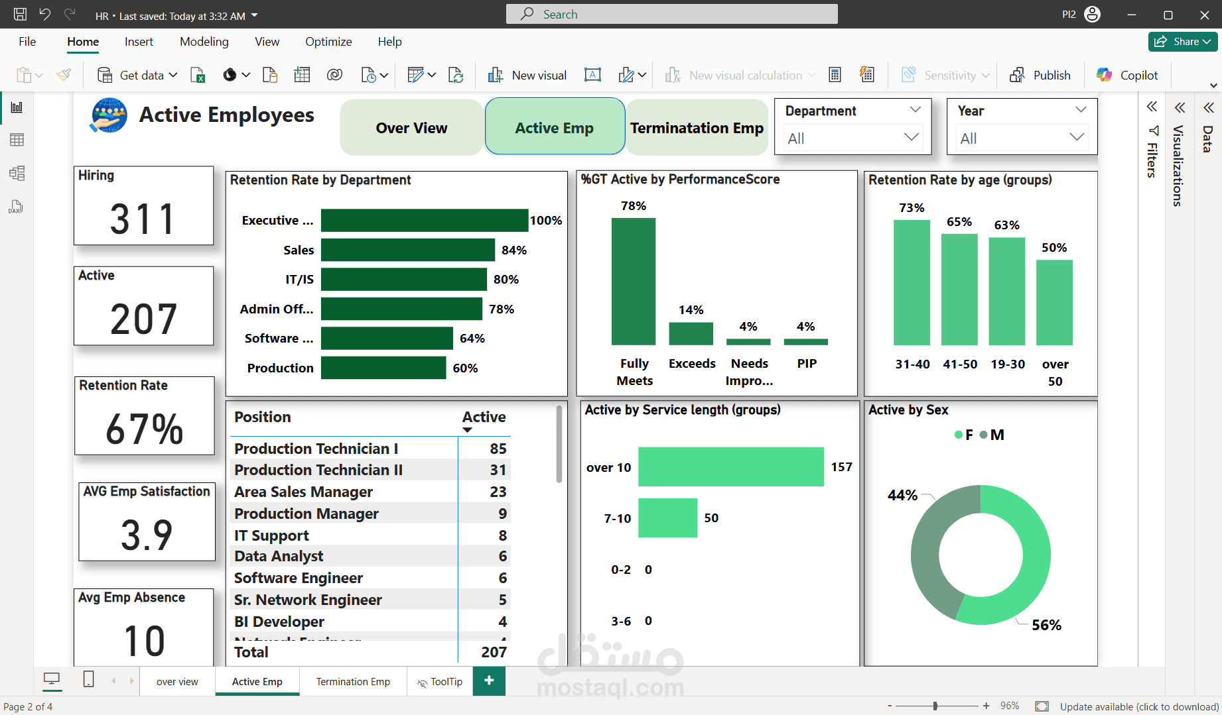Refresh the data with the Refresh icon

pos(456,75)
